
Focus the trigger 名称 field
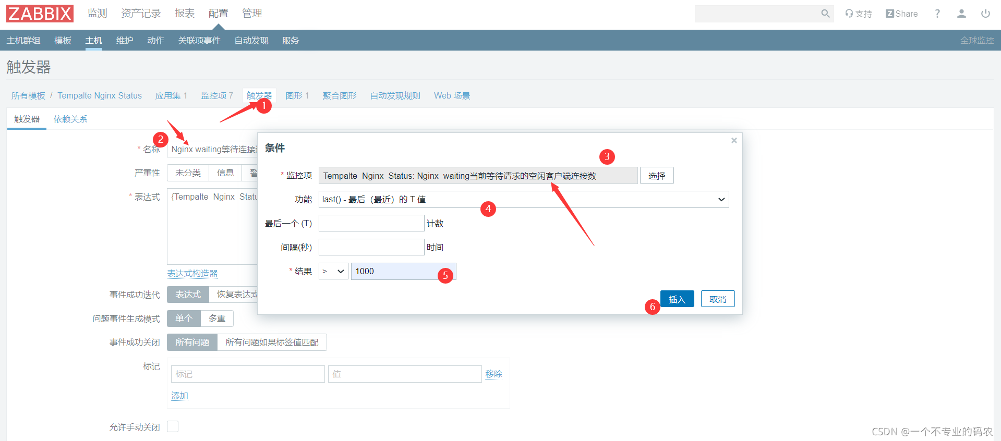tap(213, 149)
